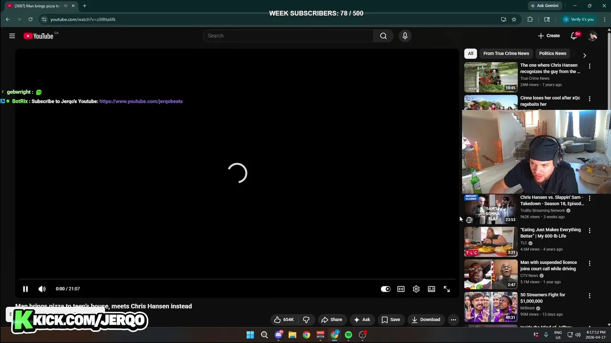Open Eating Just Makes Everything Better thumbnail

[491, 242]
